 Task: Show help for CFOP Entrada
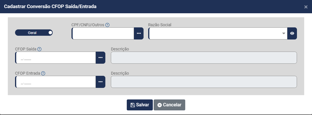pos(43,73)
